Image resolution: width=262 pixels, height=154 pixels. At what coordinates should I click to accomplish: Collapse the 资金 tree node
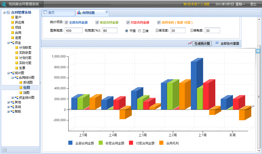pos(8,43)
